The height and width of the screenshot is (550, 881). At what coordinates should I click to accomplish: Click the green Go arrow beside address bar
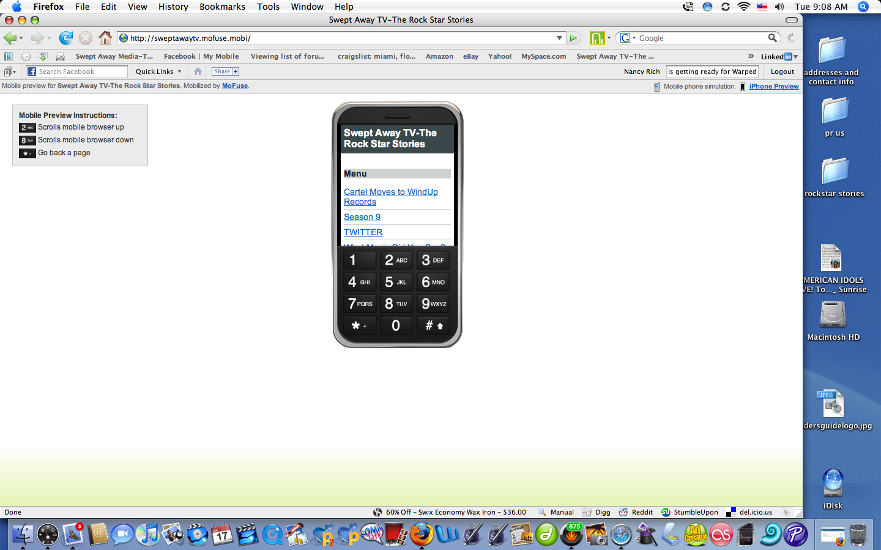point(573,38)
